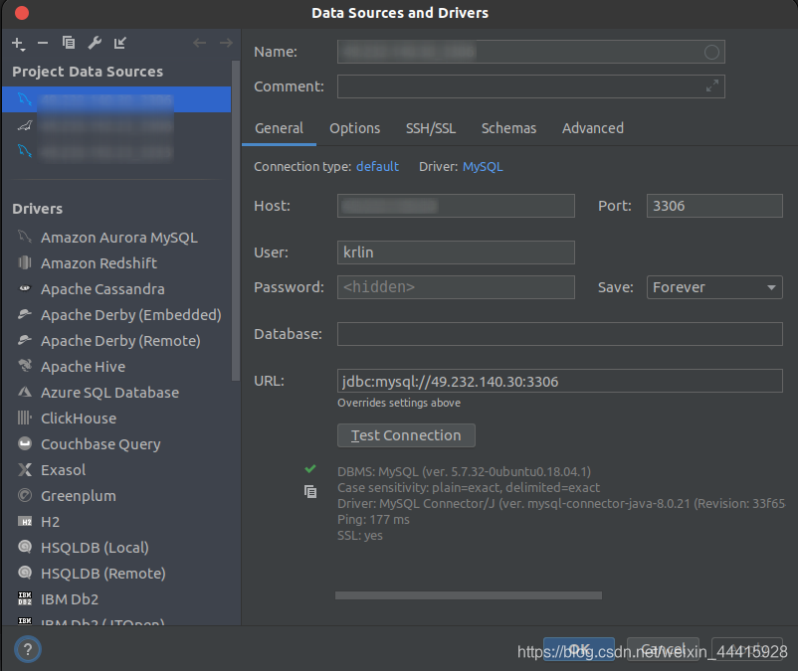Go forward with the right arrow
This screenshot has height=671, width=798.
(226, 43)
